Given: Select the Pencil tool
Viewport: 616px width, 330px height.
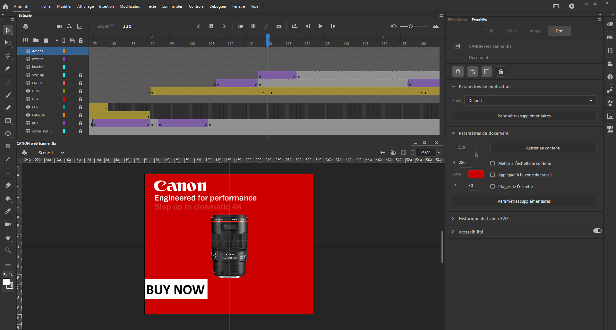Looking at the screenshot, I should tap(8, 108).
